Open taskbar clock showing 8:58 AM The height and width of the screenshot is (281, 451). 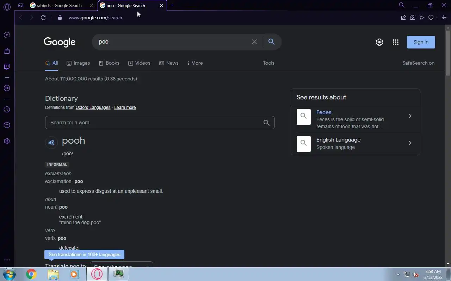(433, 274)
